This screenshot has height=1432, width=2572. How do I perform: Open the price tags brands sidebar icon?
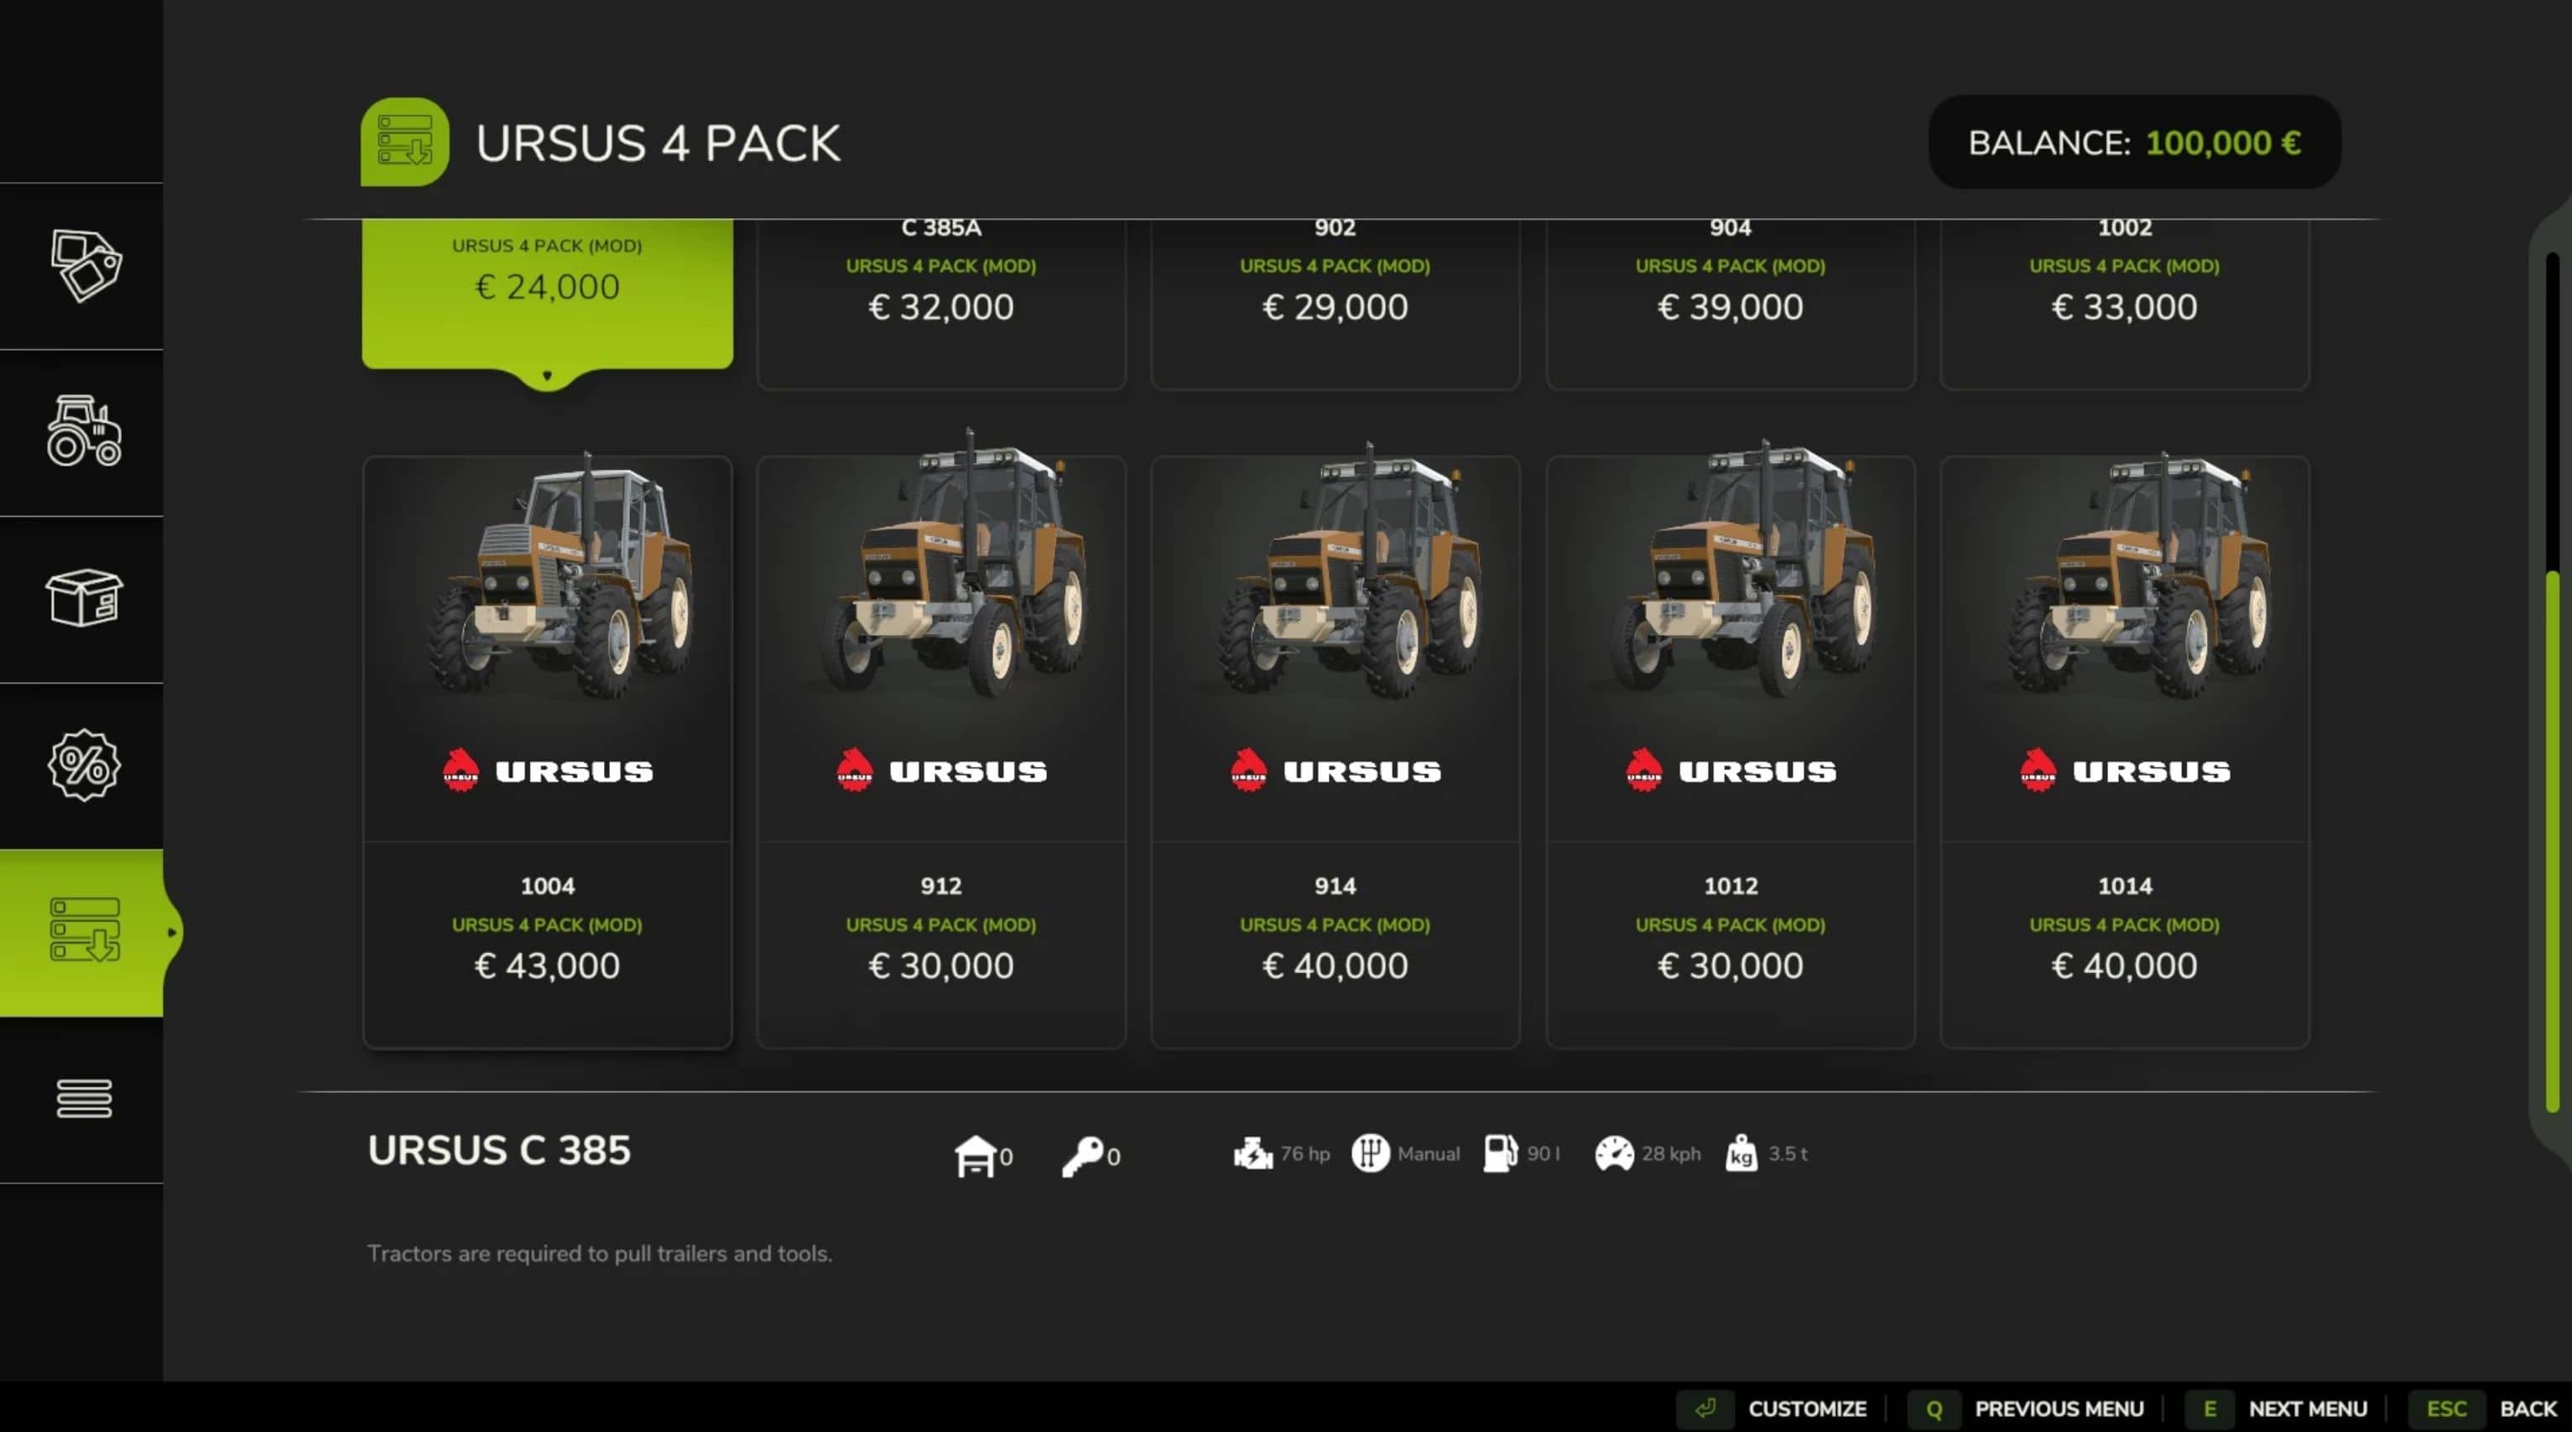pos(85,266)
